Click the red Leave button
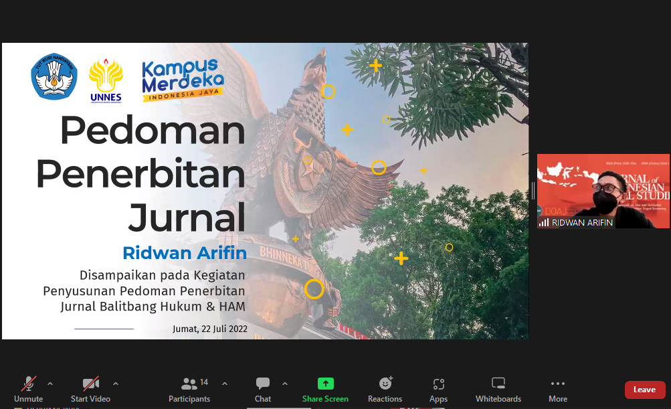 click(644, 390)
